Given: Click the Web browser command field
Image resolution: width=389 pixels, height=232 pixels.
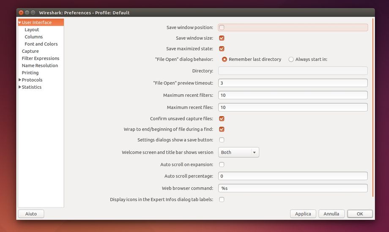Looking at the screenshot, I should click(293, 188).
